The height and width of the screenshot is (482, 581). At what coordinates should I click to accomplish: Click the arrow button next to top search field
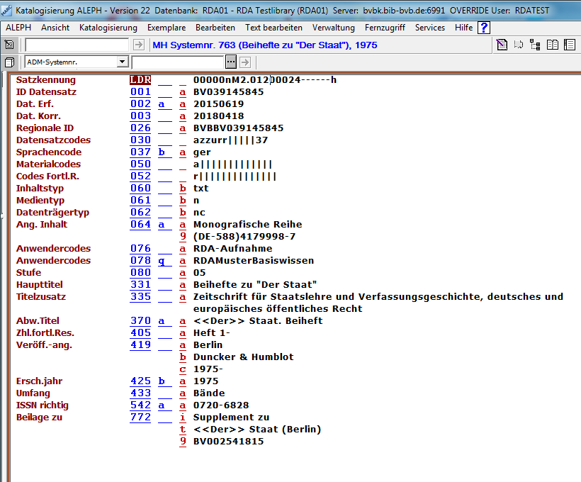pos(139,45)
